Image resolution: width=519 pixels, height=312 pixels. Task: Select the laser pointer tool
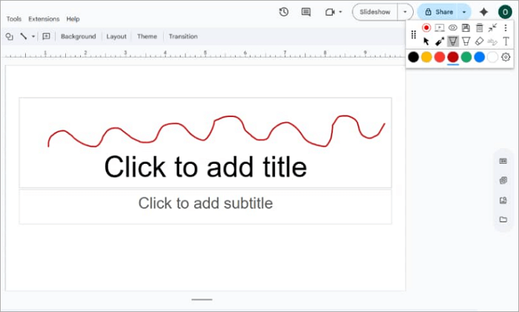[440, 42]
